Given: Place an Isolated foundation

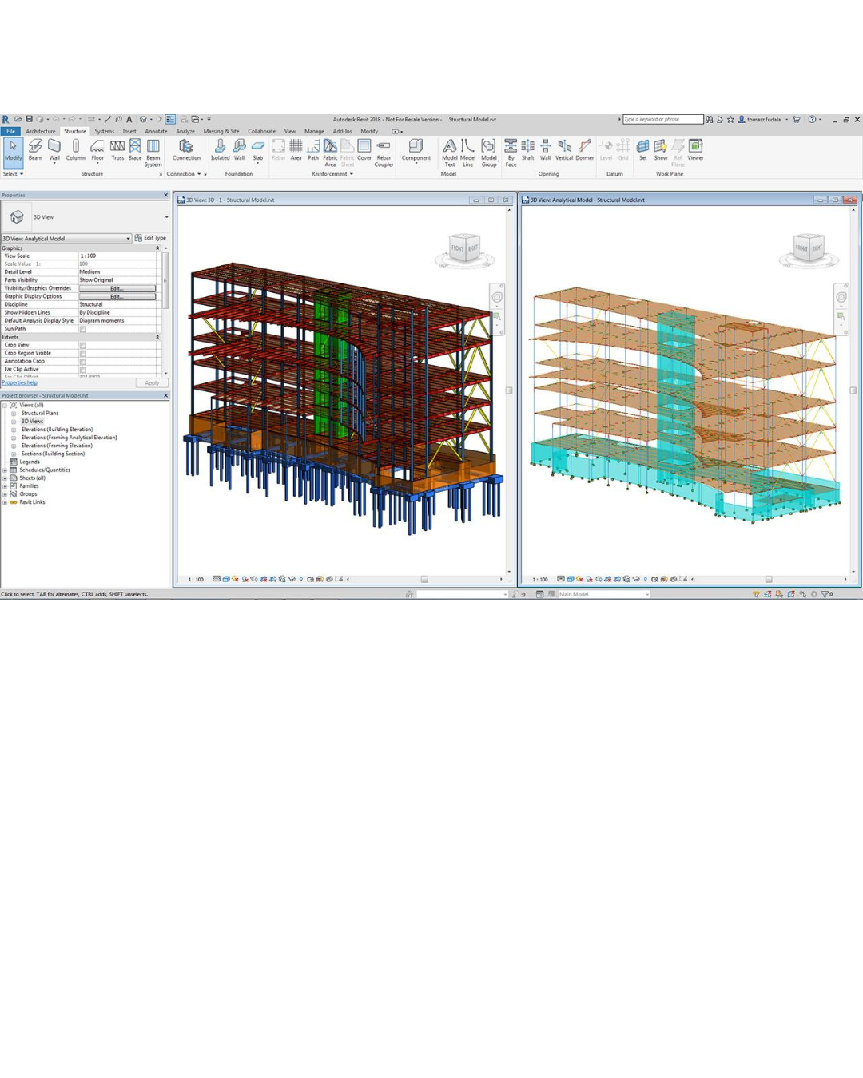Looking at the screenshot, I should pyautogui.click(x=221, y=150).
